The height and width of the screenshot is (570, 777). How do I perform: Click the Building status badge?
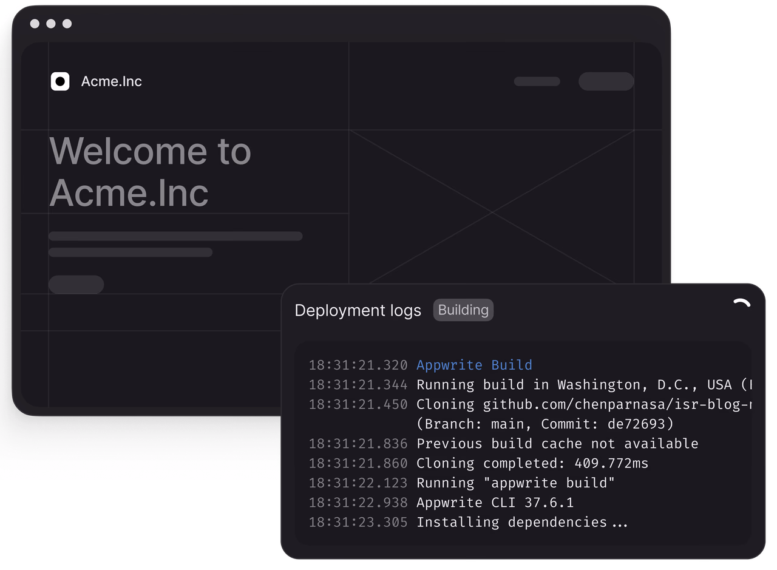tap(463, 310)
